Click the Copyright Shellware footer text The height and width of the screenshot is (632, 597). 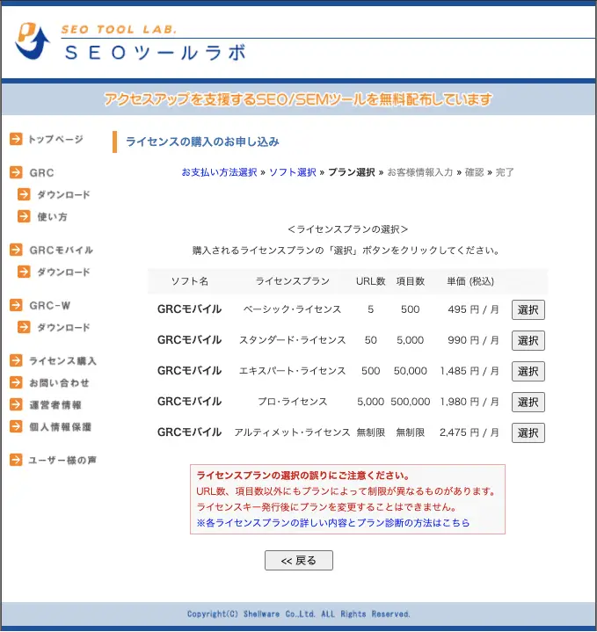tap(298, 614)
